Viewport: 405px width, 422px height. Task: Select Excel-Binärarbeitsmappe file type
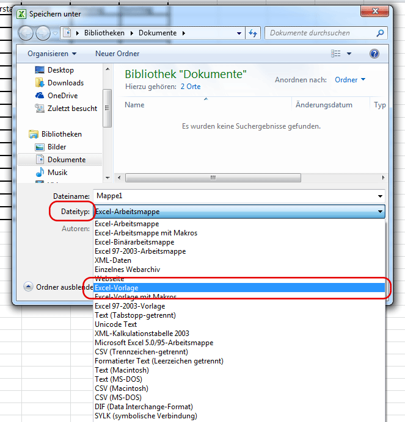239,242
